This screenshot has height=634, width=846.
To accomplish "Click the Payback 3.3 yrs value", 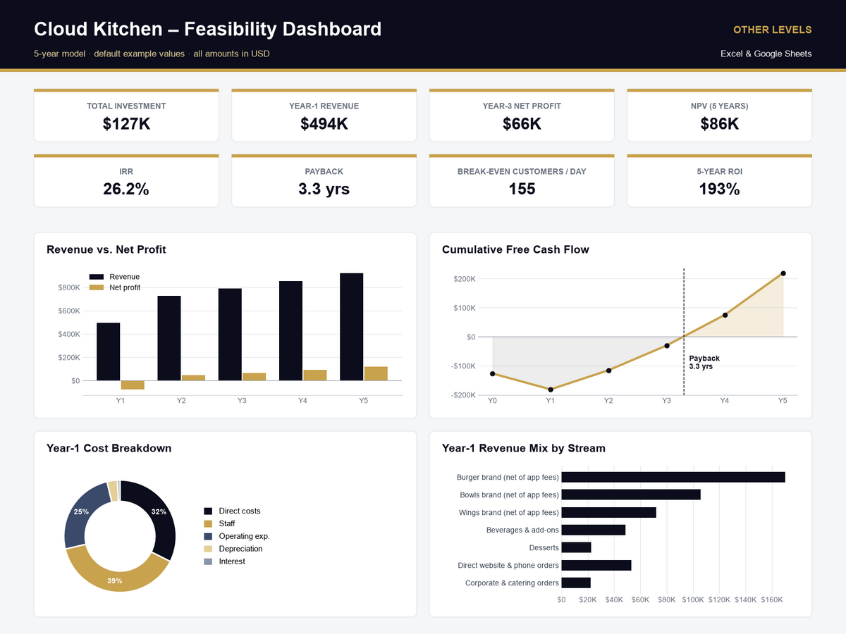I will point(324,189).
